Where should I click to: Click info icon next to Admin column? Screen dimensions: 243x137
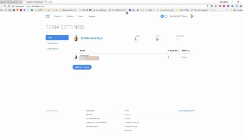189,51
